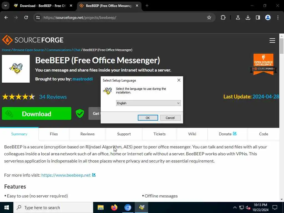Viewport: 284px width, 213px height.
Task: Reload the page with refresh icon
Action: pyautogui.click(x=26, y=17)
